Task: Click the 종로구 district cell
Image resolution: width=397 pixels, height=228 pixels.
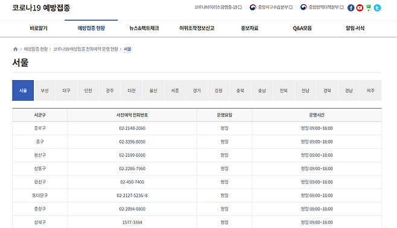Action: tap(40, 128)
